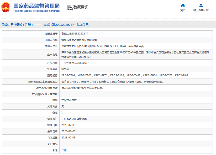The height and width of the screenshot is (155, 216).
Task: Open 详情 link in the 注 row
Action: click(64, 150)
